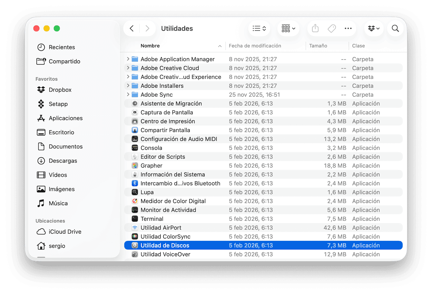Click the Utilidades window title
This screenshot has width=432, height=294.
[177, 28]
